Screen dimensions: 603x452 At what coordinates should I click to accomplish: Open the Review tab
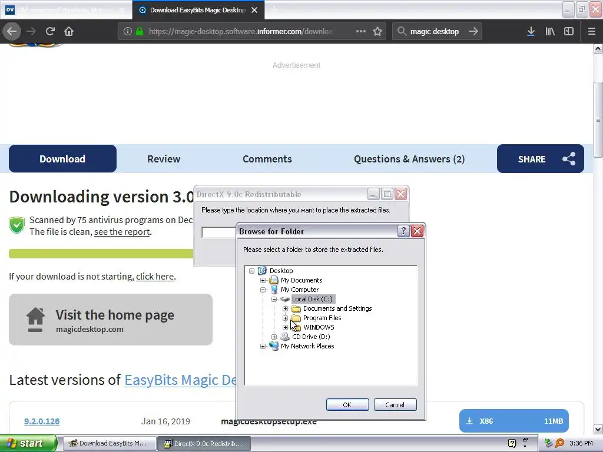(164, 159)
